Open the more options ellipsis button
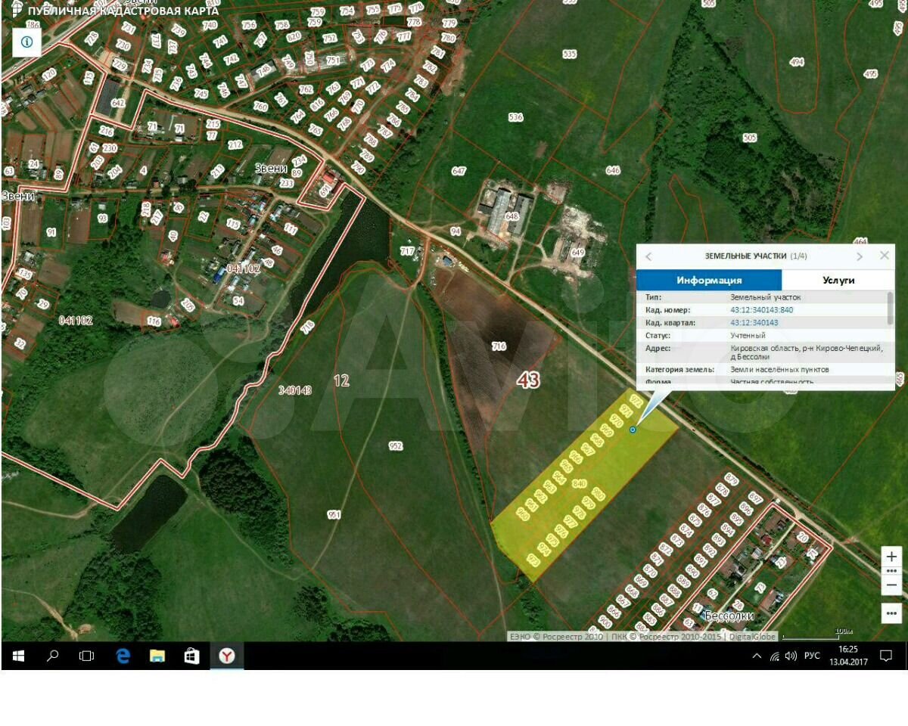 891,613
